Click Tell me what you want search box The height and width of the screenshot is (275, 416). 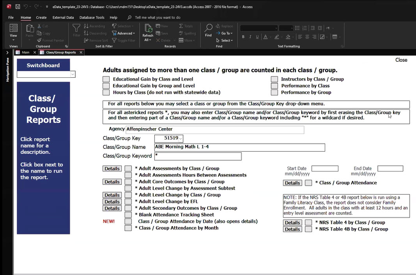[158, 18]
